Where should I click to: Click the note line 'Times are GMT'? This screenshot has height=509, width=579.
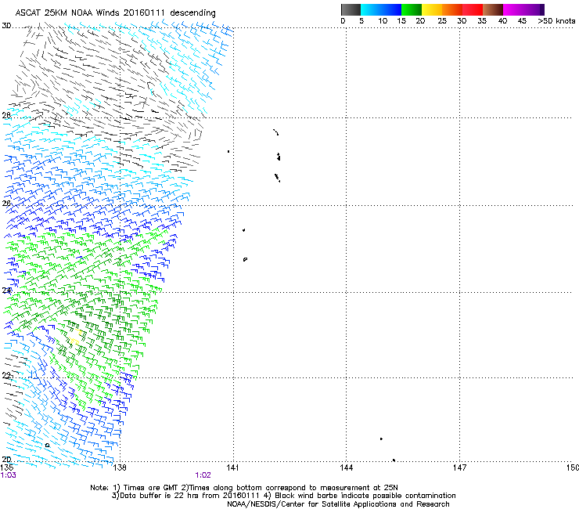pos(151,488)
